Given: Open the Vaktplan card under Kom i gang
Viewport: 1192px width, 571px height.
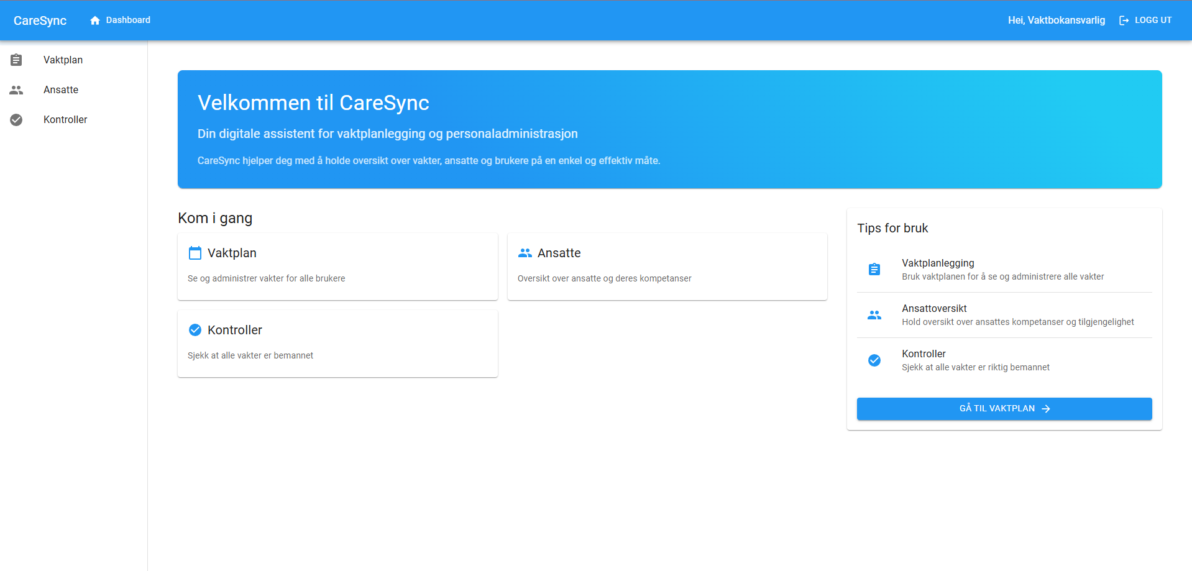Looking at the screenshot, I should 337,266.
